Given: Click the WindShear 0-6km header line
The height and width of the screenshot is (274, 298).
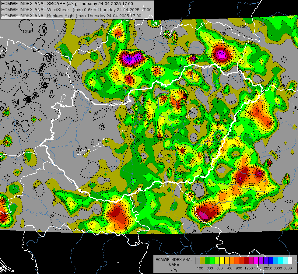Looking at the screenshot, I should click(x=76, y=10).
